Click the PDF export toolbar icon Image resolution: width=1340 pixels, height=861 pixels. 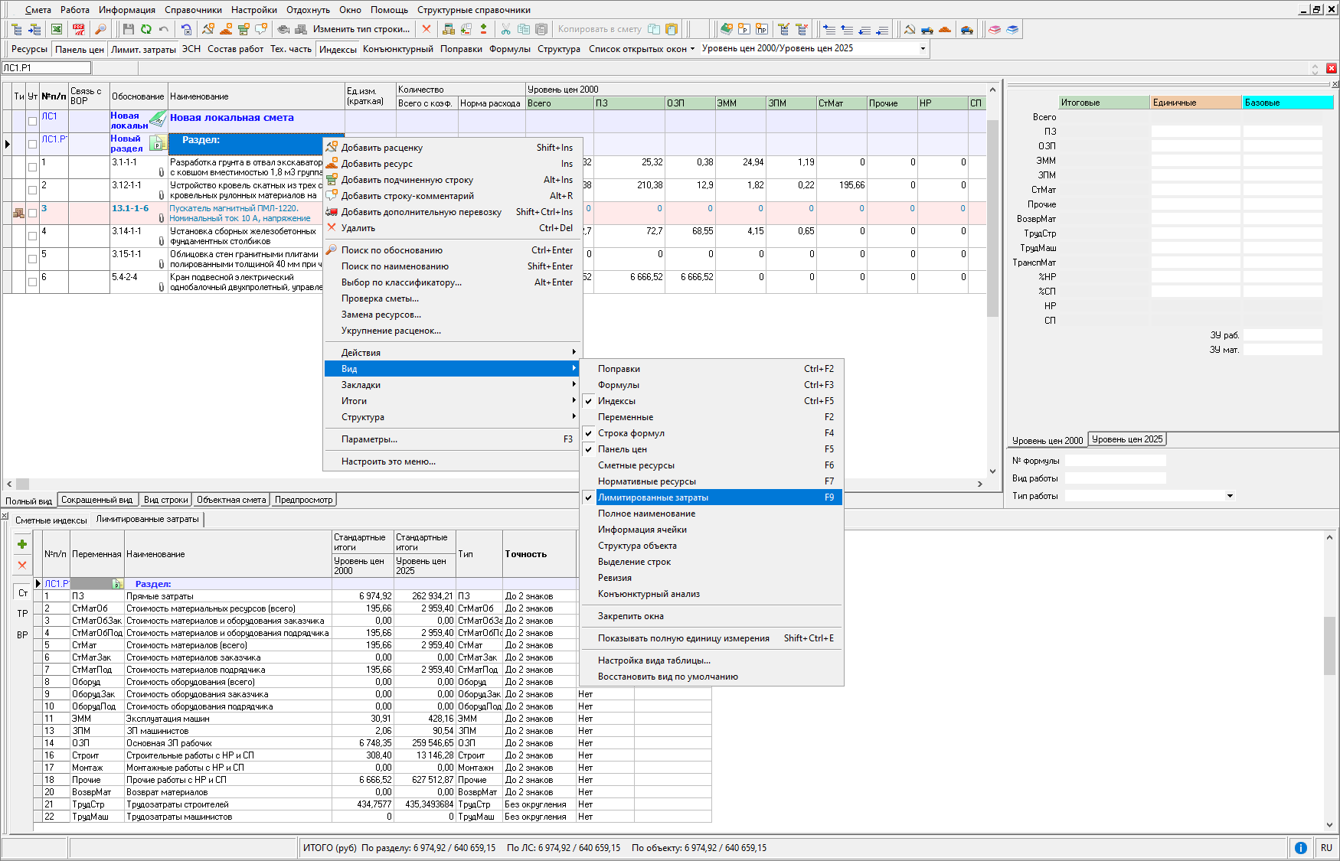[x=78, y=29]
